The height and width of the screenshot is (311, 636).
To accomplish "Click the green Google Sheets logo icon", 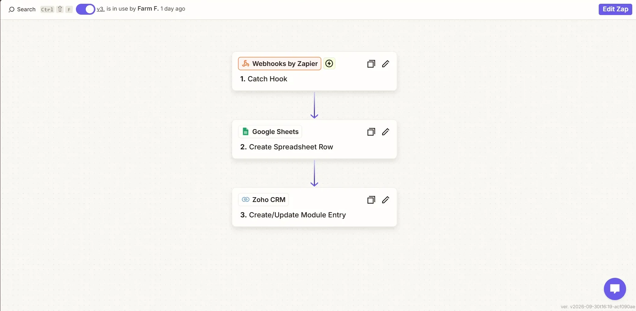I will (246, 132).
